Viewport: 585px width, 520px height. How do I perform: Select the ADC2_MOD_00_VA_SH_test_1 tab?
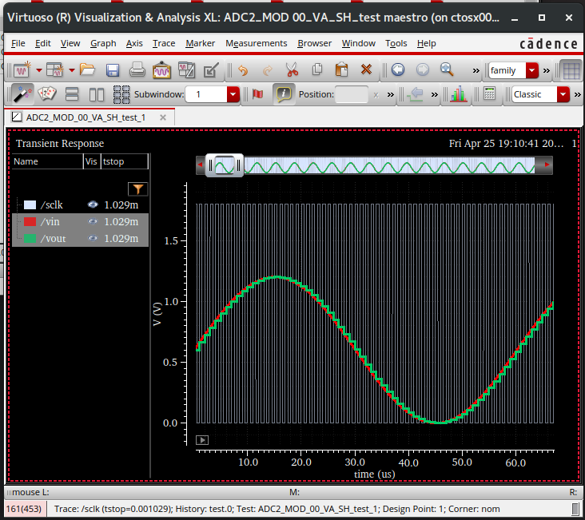click(x=86, y=117)
